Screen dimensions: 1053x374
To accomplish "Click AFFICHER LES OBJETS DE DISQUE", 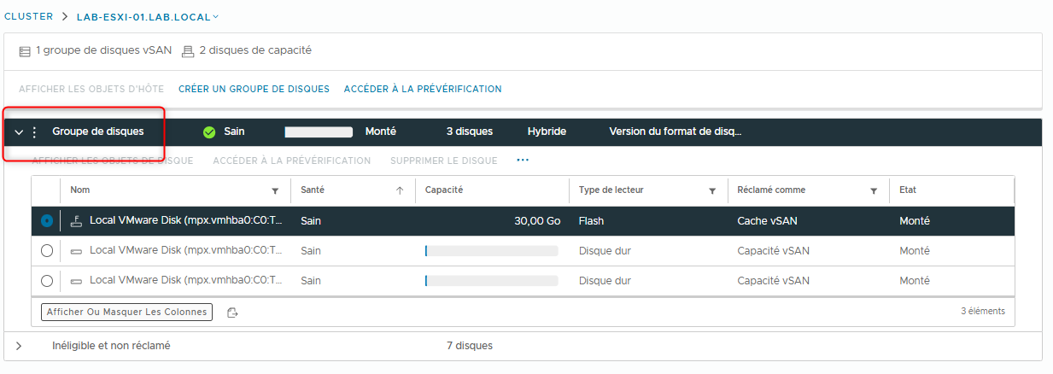I will point(112,161).
